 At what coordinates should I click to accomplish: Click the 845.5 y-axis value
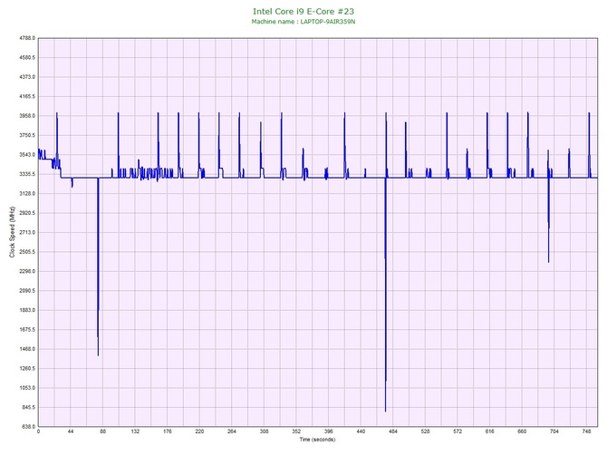(x=28, y=407)
